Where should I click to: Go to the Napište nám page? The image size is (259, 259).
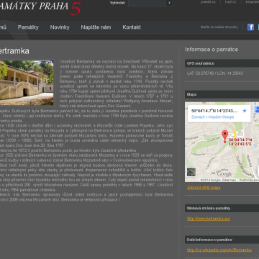[x=96, y=27]
